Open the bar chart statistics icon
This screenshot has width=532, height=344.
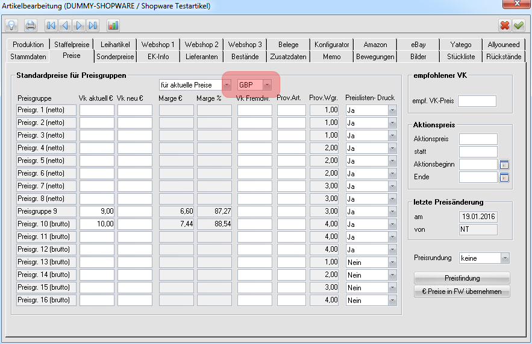(113, 25)
